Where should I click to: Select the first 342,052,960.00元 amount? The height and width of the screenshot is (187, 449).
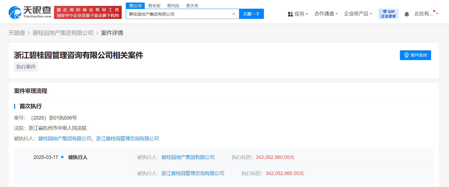(x=275, y=157)
